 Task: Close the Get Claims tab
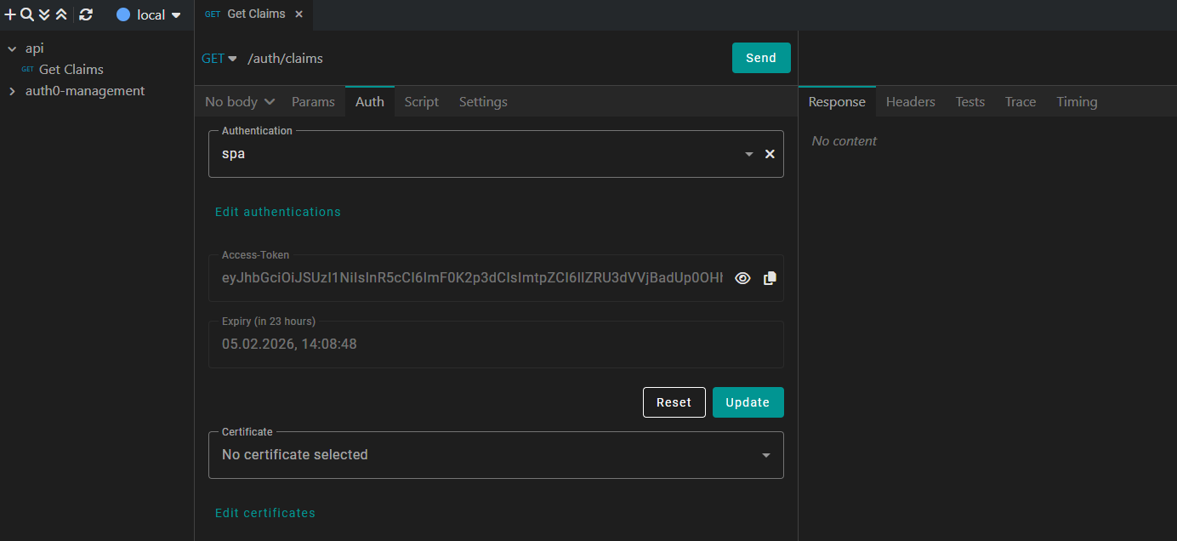pos(299,14)
